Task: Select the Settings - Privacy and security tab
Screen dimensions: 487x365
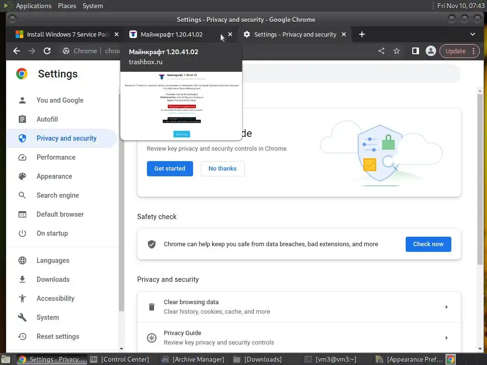Action: (x=294, y=34)
